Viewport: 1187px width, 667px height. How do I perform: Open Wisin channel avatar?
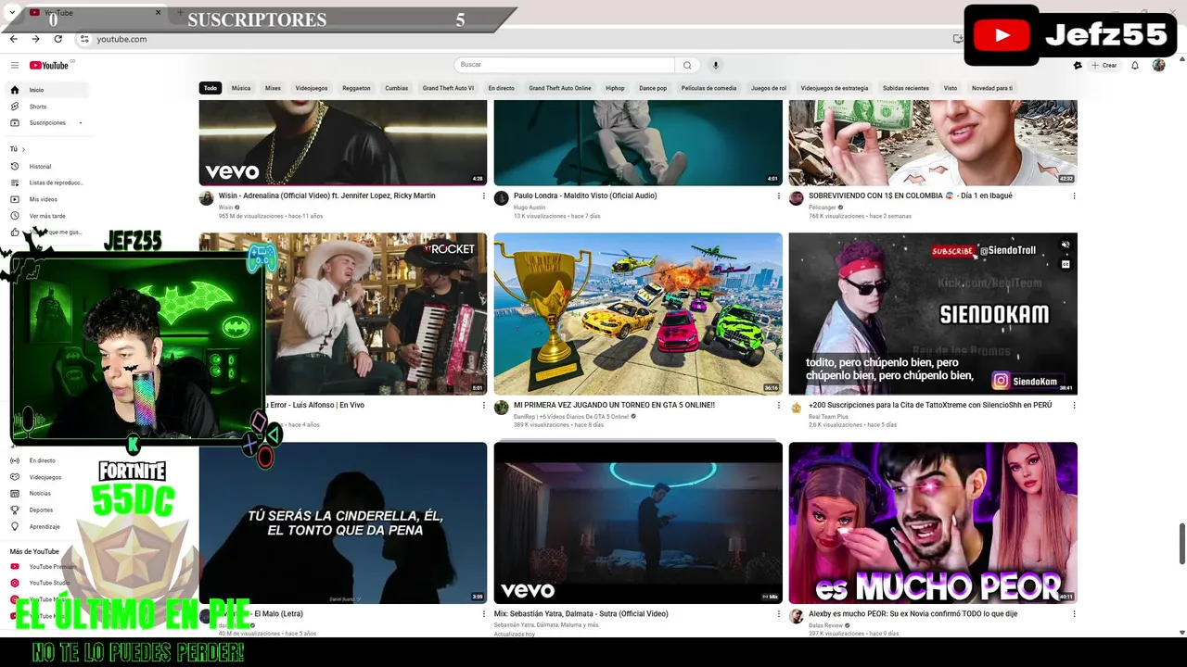coord(206,198)
